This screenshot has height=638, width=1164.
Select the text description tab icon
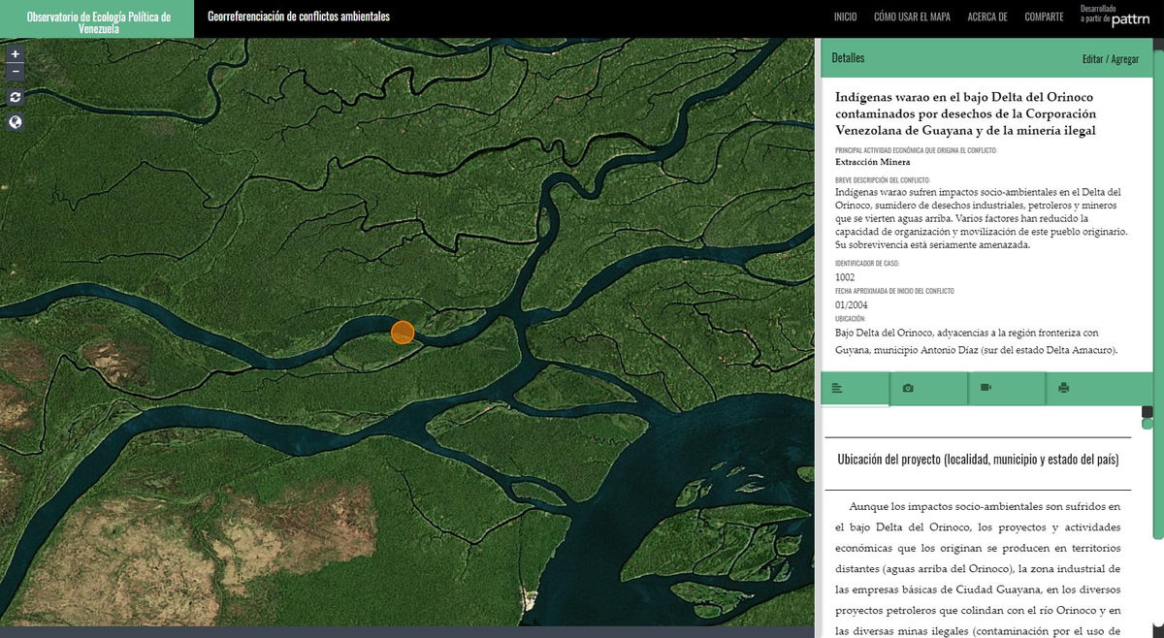tap(837, 388)
